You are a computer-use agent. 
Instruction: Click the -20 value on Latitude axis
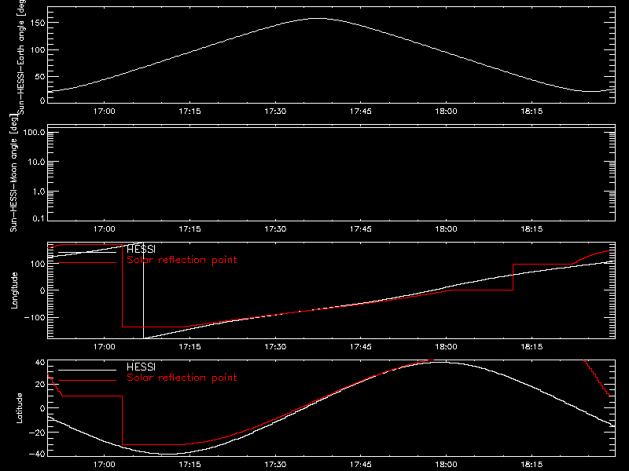coord(37,433)
